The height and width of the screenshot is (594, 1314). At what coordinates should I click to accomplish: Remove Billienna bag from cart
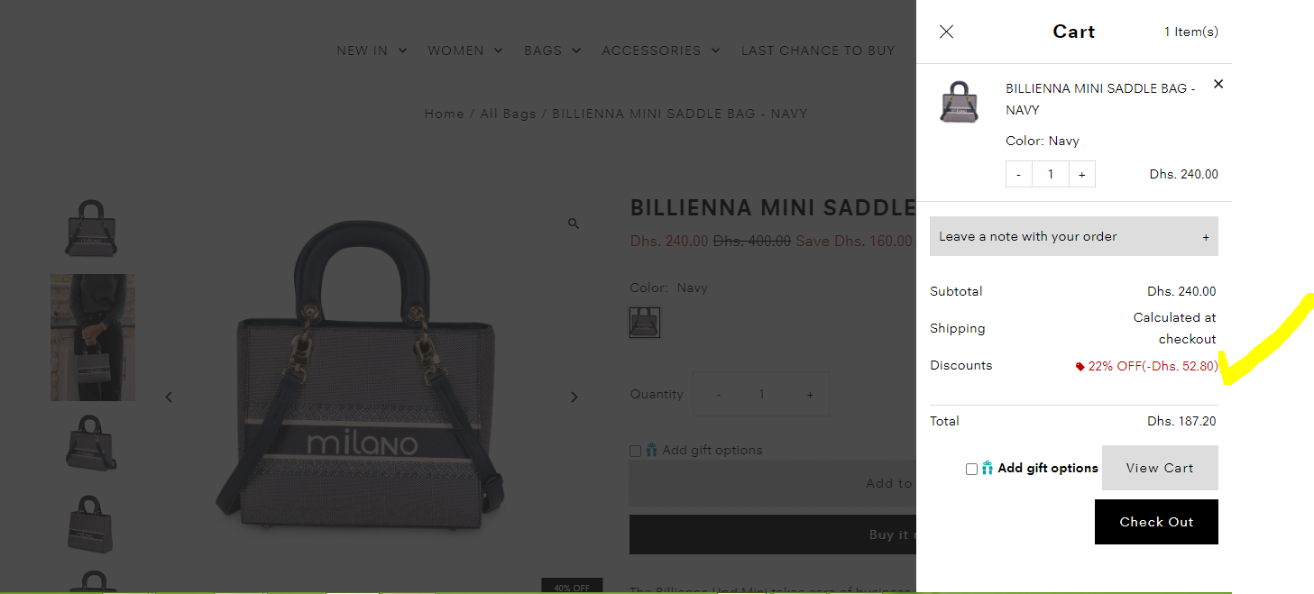1218,84
